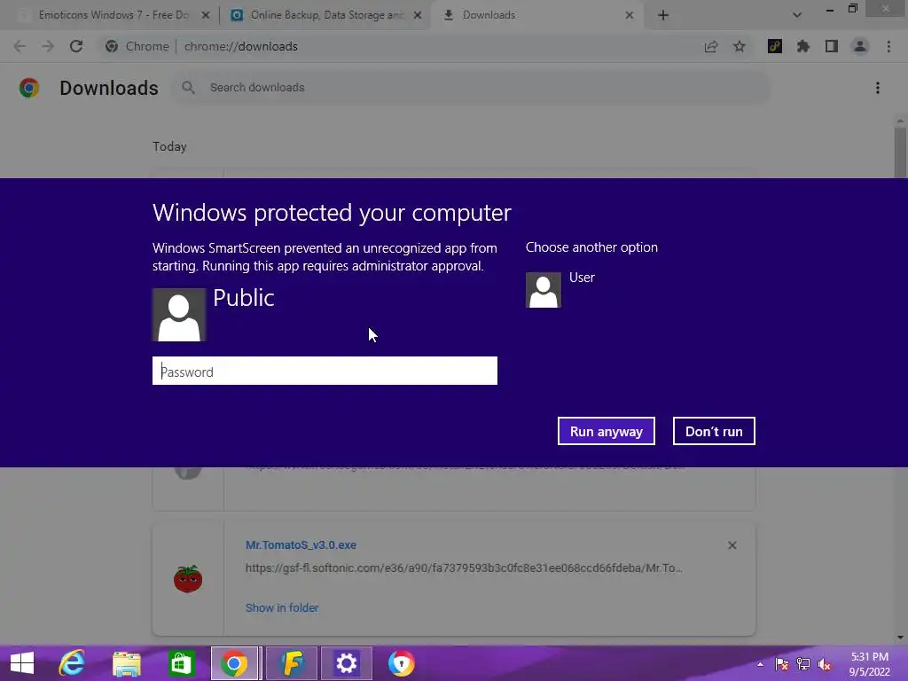Click the Search downloads field
The height and width of the screenshot is (681, 908).
click(470, 88)
